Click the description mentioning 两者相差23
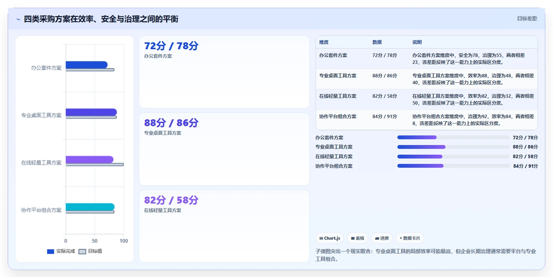553x277 pixels. 473,58
